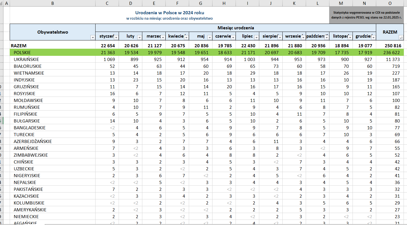The height and width of the screenshot is (225, 407).
Task: Click the gray PESEL statistics note cell
Action: pos(365,15)
